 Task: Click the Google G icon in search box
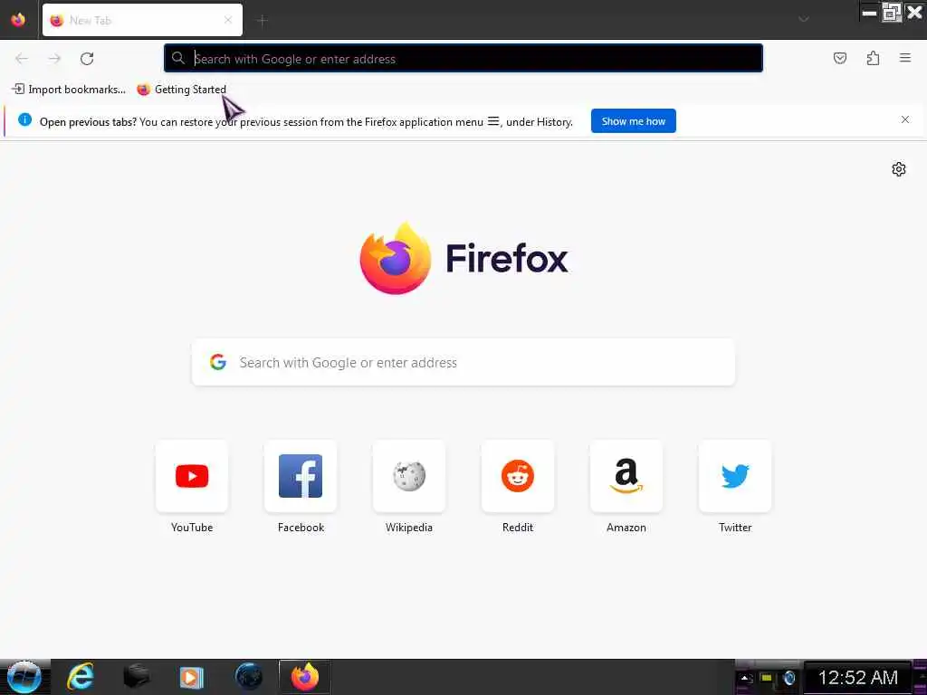218,362
